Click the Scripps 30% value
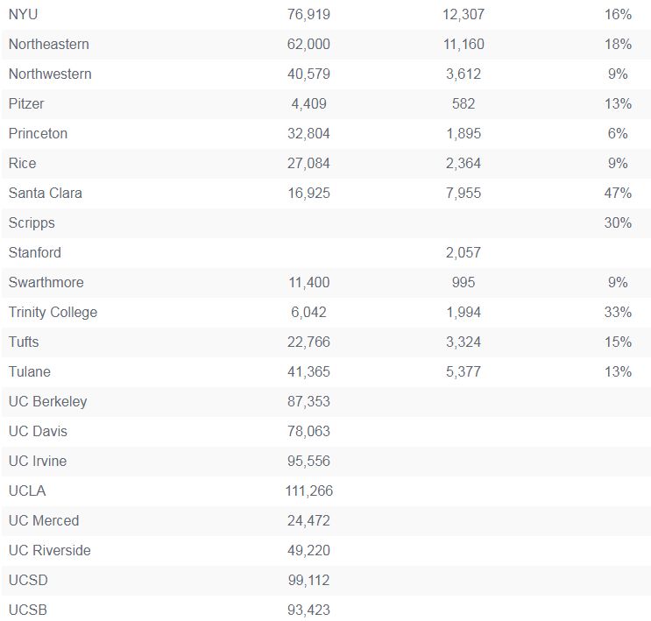 click(618, 223)
